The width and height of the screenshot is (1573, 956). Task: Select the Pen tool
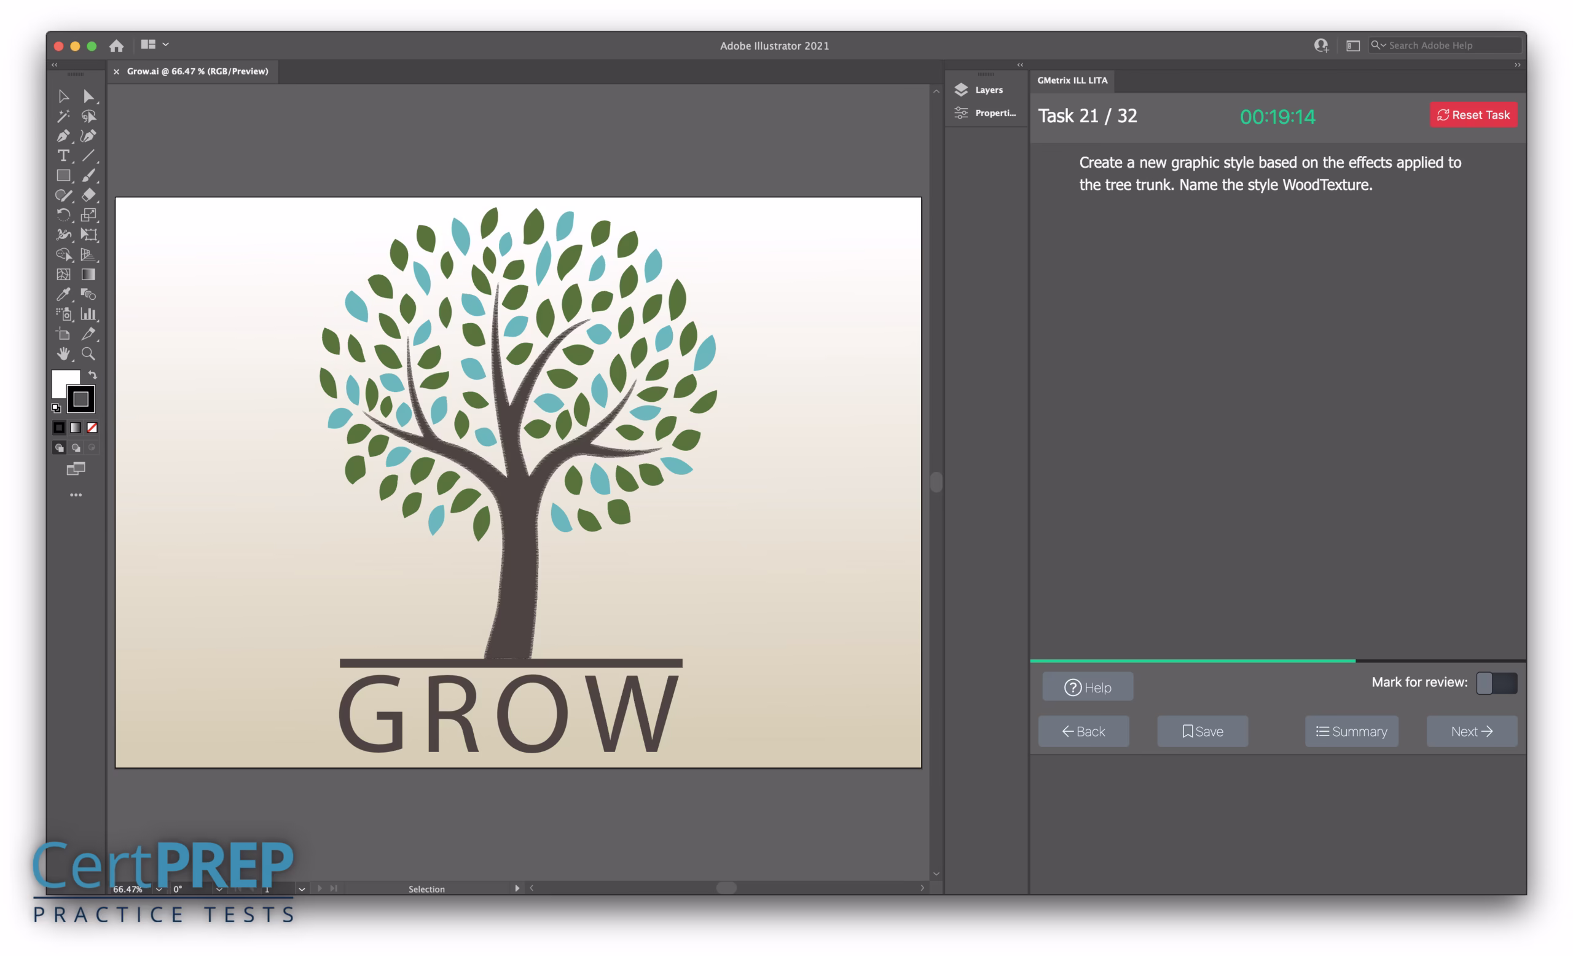[63, 136]
